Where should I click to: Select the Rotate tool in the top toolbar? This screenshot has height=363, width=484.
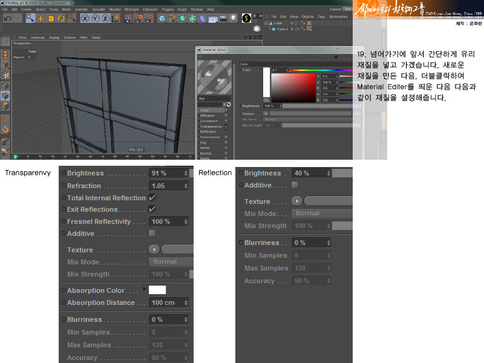[61, 19]
